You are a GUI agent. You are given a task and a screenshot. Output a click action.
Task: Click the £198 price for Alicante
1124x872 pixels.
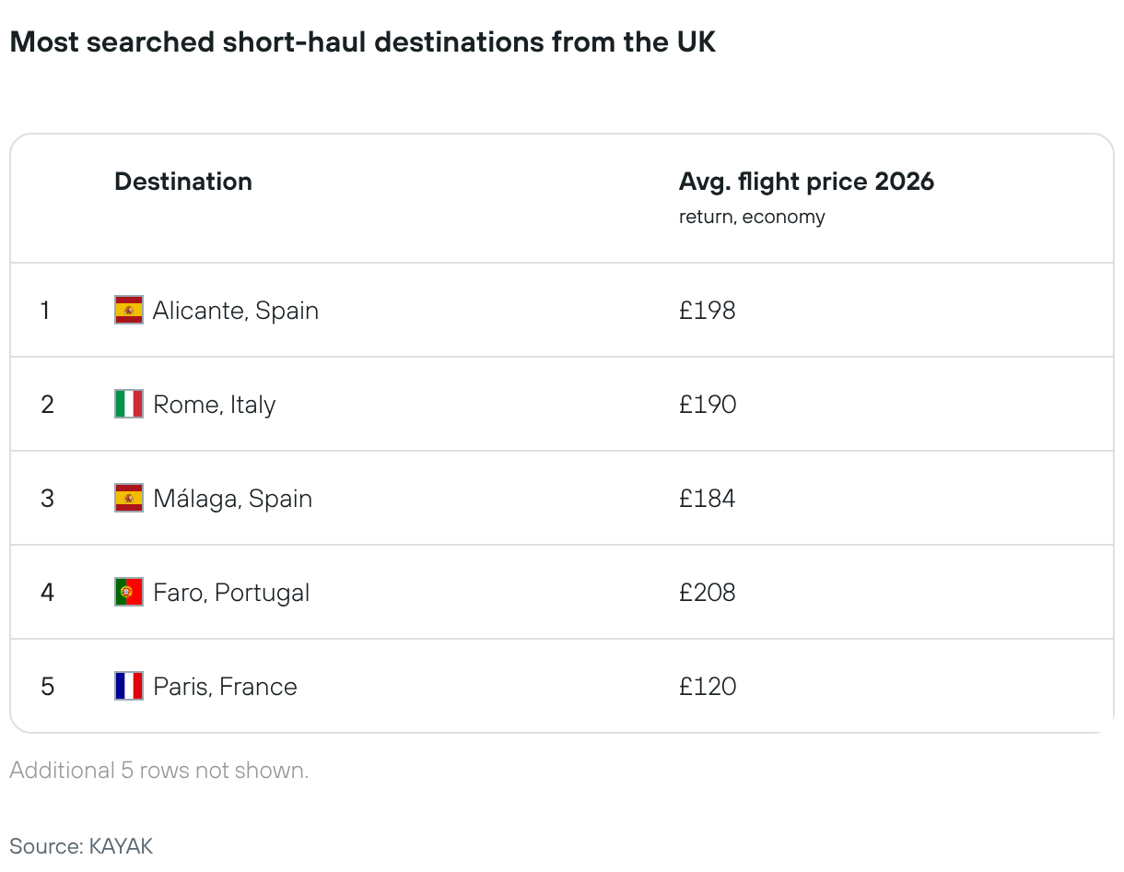click(708, 311)
